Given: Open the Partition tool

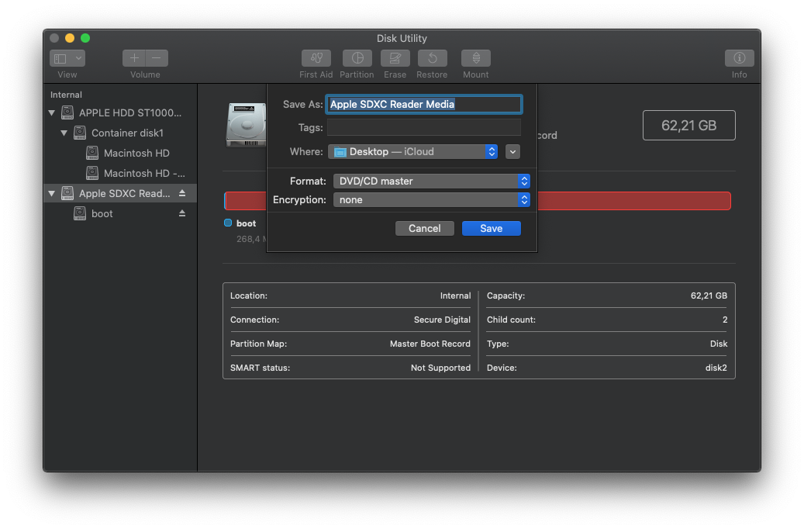Looking at the screenshot, I should point(357,58).
